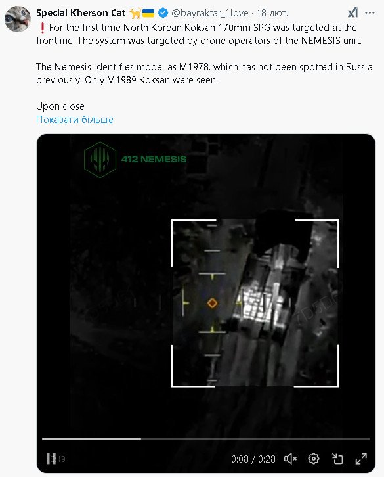Click the Special Kherson Cat profile avatar
Image resolution: width=384 pixels, height=477 pixels.
pyautogui.click(x=18, y=19)
